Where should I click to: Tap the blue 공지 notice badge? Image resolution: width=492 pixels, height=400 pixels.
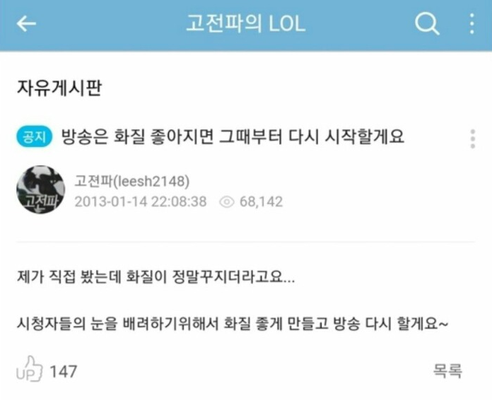34,137
